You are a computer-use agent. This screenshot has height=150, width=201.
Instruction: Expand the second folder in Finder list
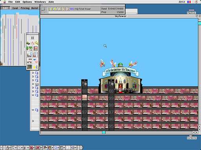[33, 77]
